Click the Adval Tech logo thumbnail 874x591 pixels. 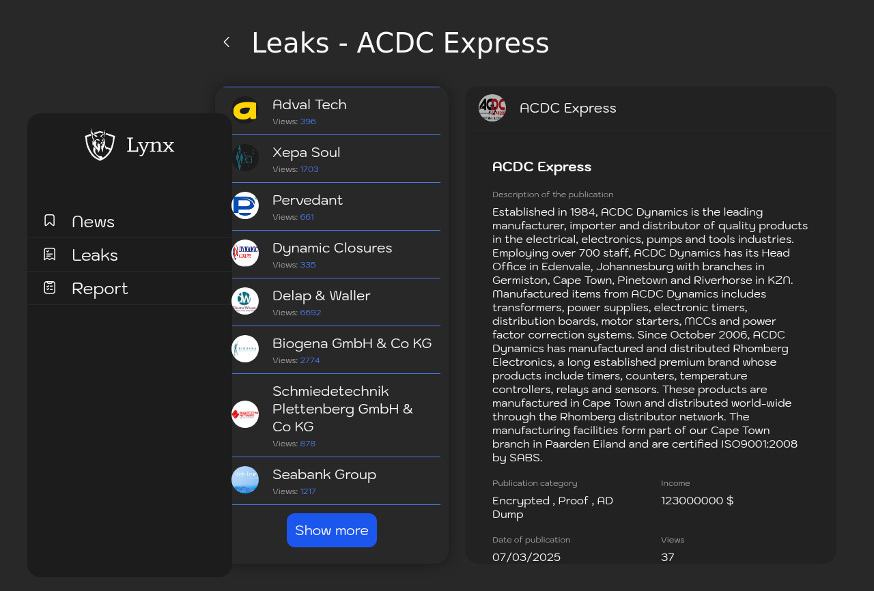245,110
